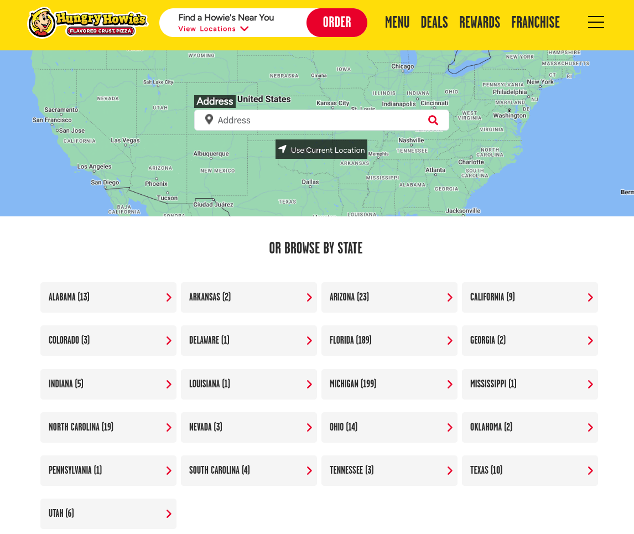The width and height of the screenshot is (634, 534).
Task: Click the Hungry Howie's logo
Action: [x=87, y=23]
